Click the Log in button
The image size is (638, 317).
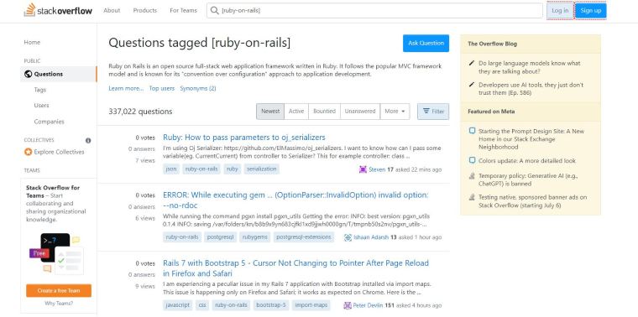point(560,11)
